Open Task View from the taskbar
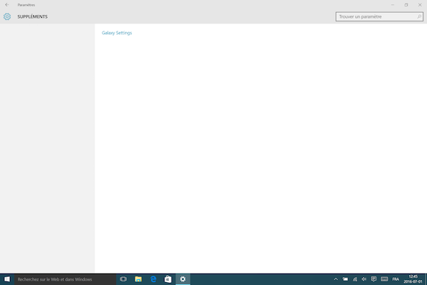The width and height of the screenshot is (427, 285). [x=123, y=279]
